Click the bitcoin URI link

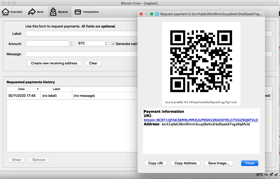(201, 120)
